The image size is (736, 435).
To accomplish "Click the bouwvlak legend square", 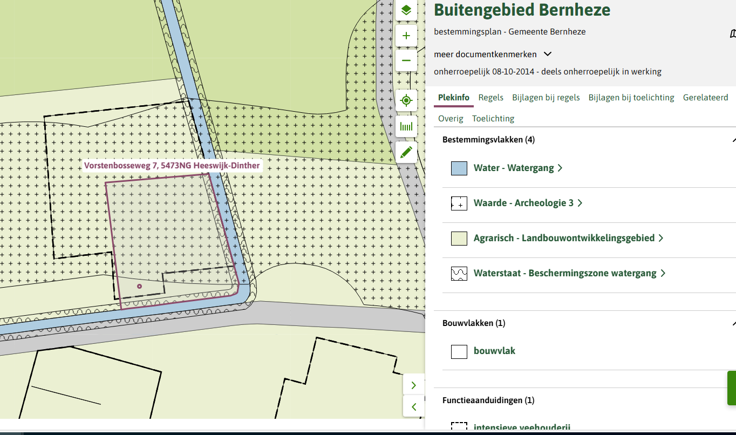I will click(x=459, y=351).
